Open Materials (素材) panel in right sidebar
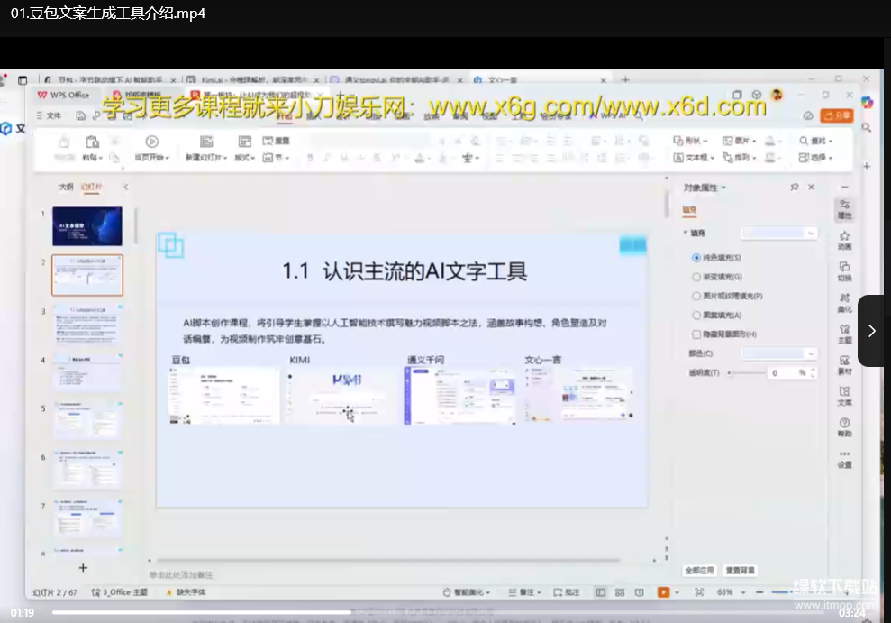 (844, 365)
